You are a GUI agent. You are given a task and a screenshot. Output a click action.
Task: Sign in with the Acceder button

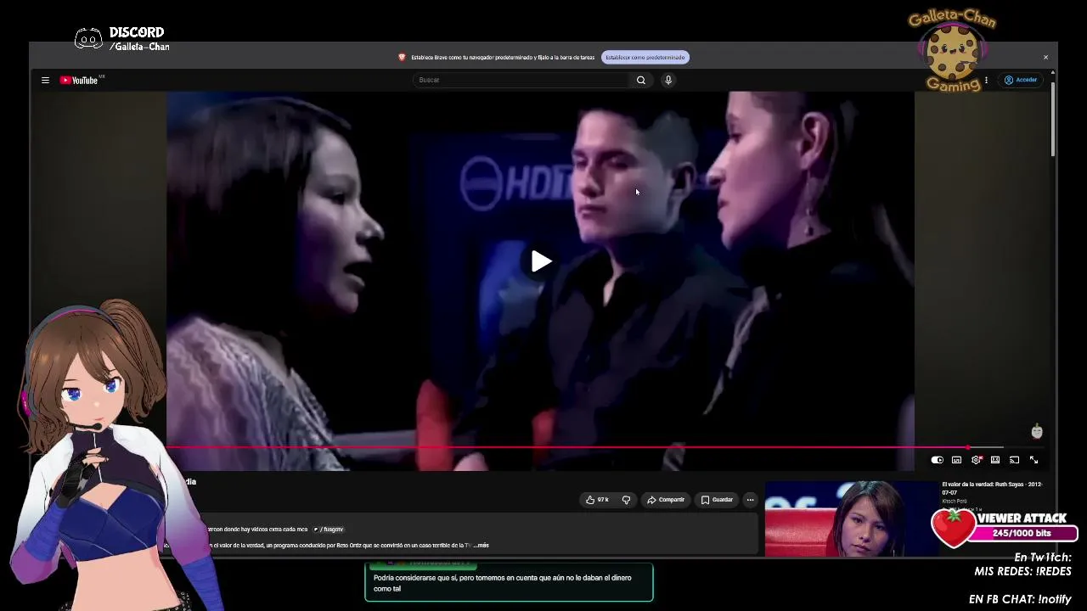point(1021,80)
